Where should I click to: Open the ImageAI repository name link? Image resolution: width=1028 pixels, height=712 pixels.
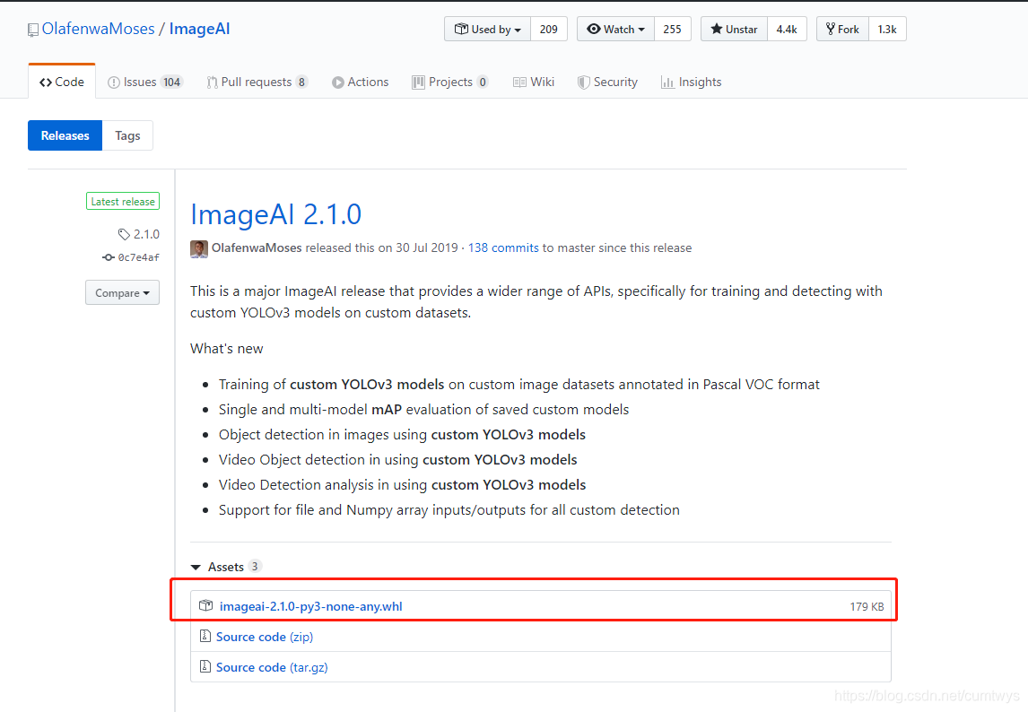tap(199, 29)
